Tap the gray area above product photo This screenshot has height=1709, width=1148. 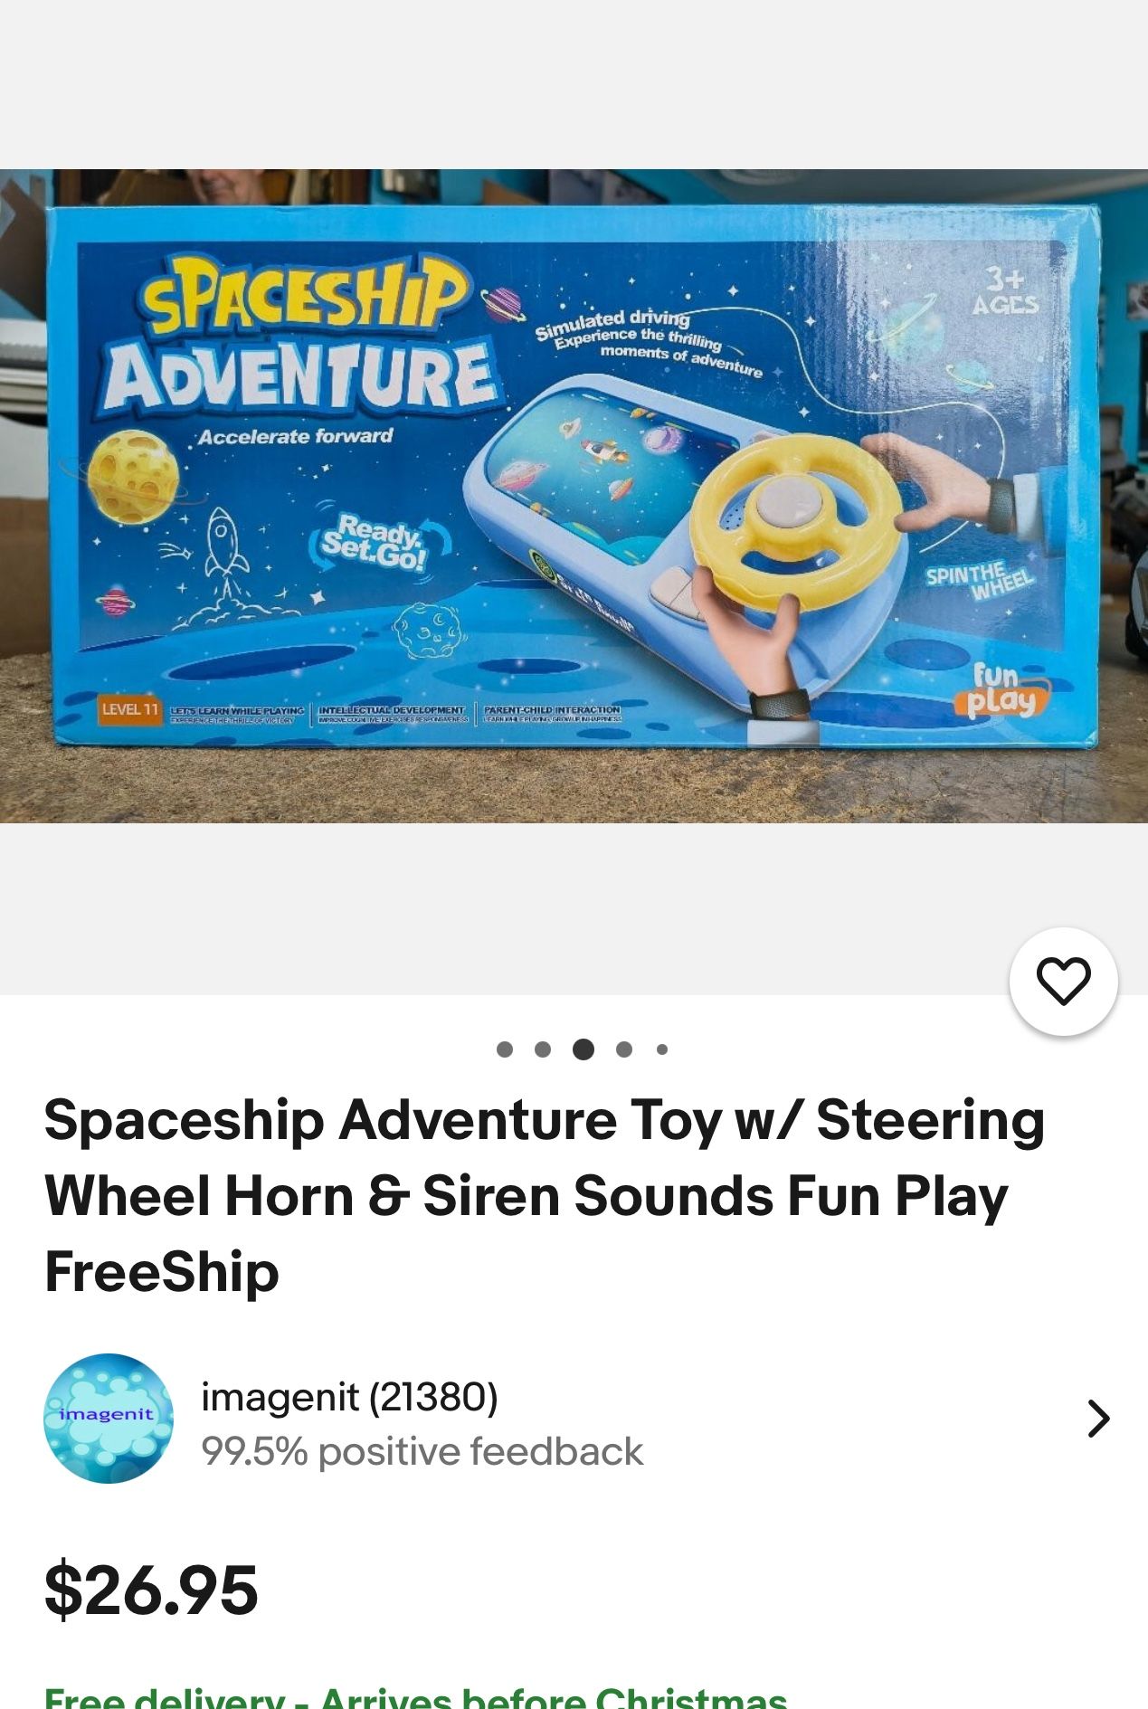(574, 84)
